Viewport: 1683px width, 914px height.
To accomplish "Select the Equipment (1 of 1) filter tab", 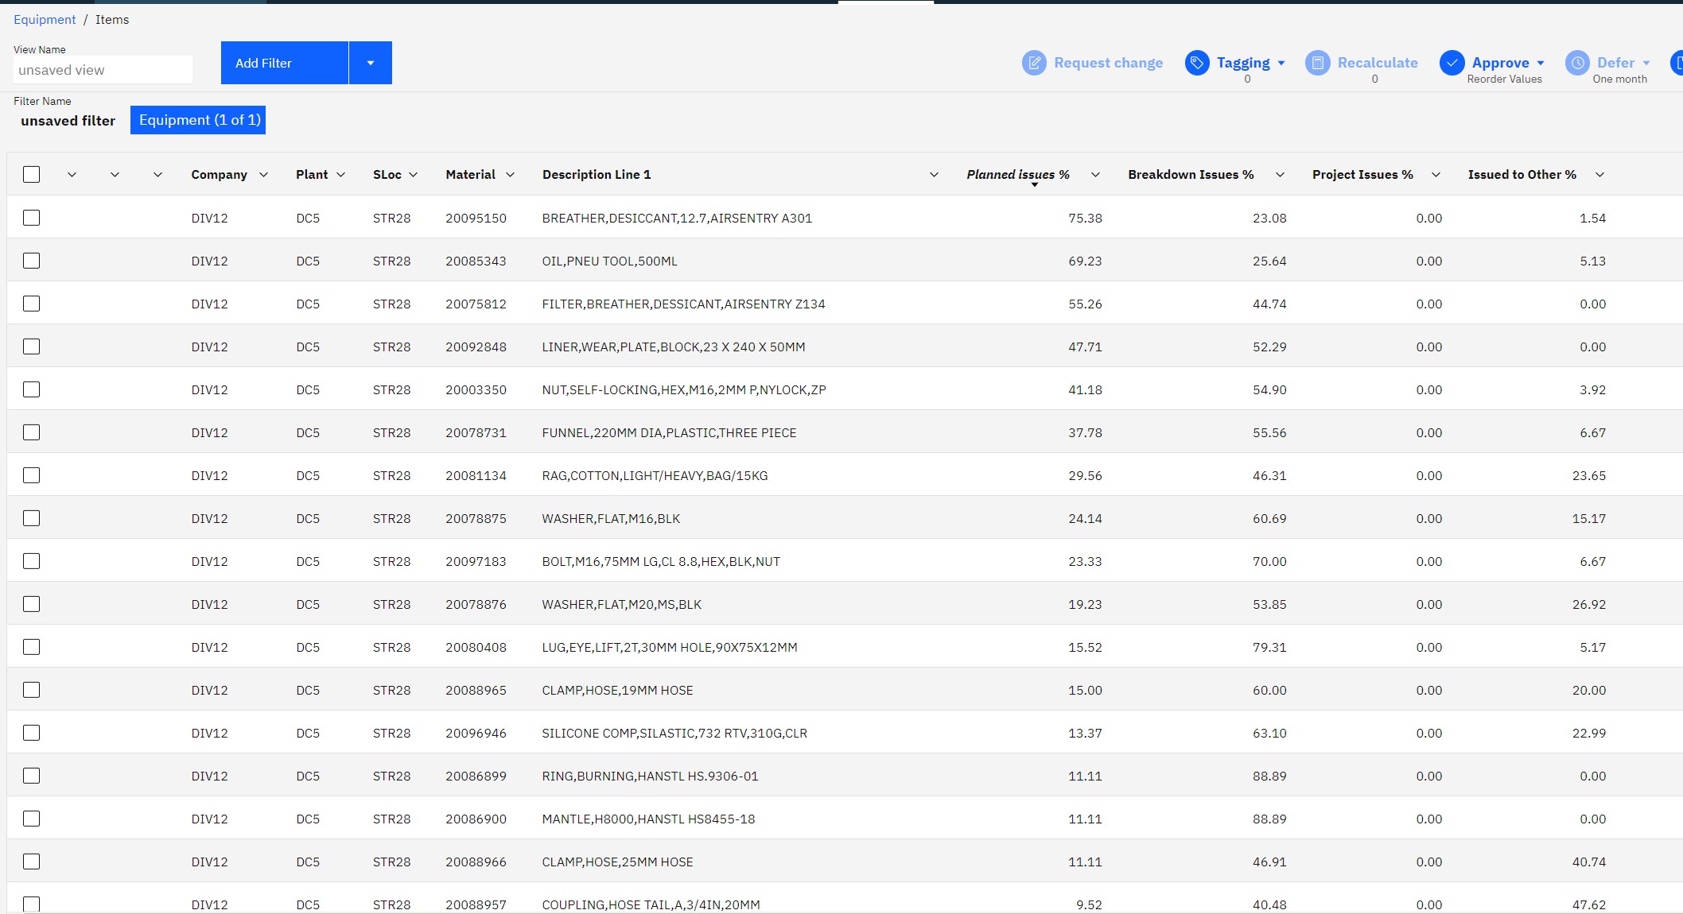I will [x=198, y=120].
